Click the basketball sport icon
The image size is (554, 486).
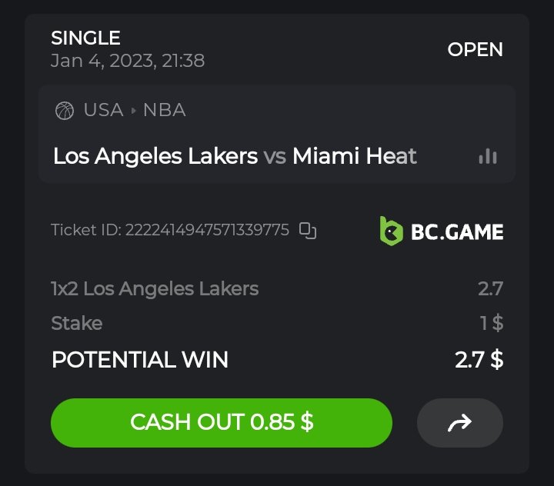(x=65, y=111)
